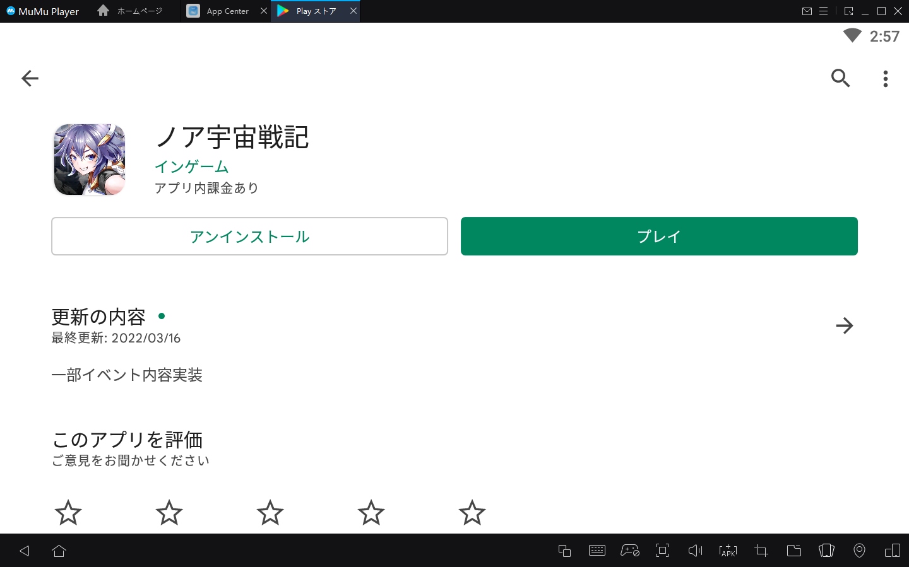
Task: Open MuMu Player mail notifications
Action: 807,11
